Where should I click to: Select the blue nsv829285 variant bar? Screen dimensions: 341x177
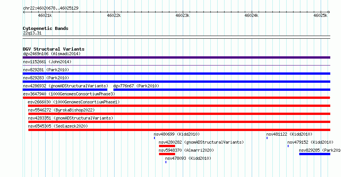(x=315, y=154)
